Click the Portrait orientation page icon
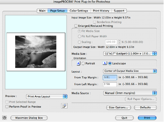This screenshot has width=164, height=122. 78,63
